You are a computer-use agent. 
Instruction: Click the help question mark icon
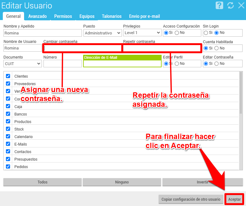click(x=220, y=5)
